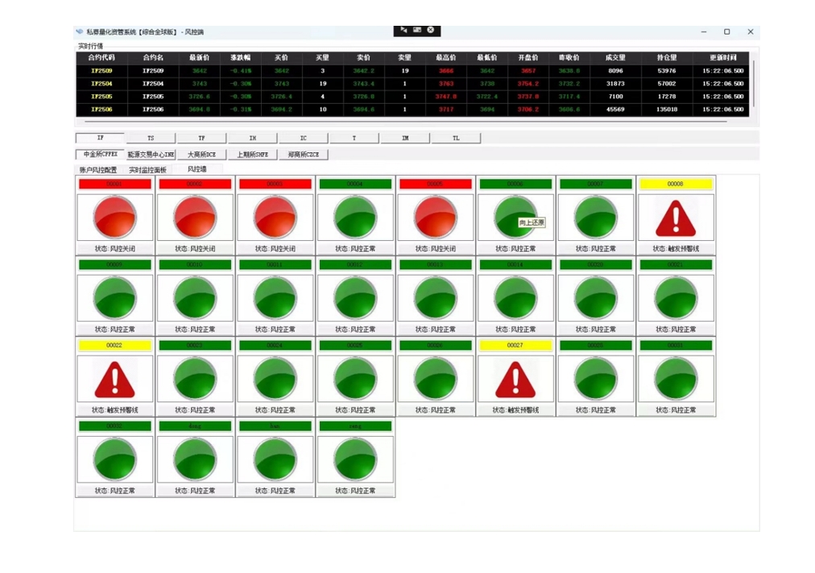Click the round close icon in the black toolbar

click(x=430, y=30)
